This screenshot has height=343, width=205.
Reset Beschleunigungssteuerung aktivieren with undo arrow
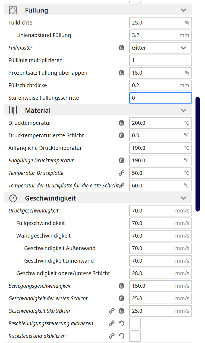click(x=121, y=323)
